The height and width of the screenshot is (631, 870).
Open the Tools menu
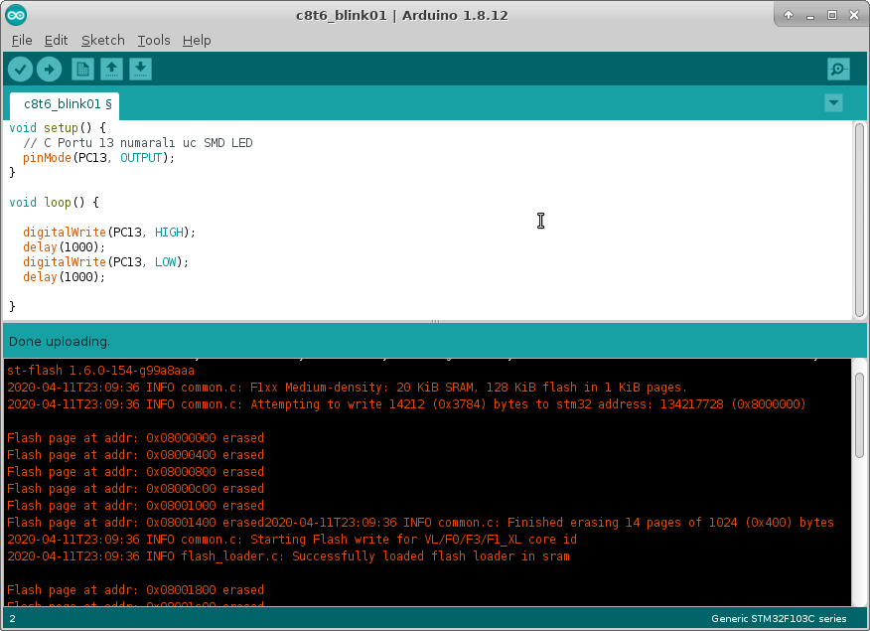coord(154,41)
